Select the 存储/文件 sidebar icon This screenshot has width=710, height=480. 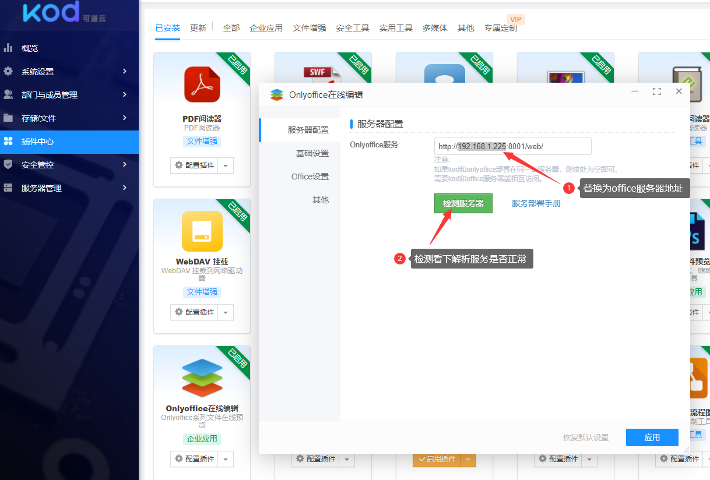tap(10, 118)
